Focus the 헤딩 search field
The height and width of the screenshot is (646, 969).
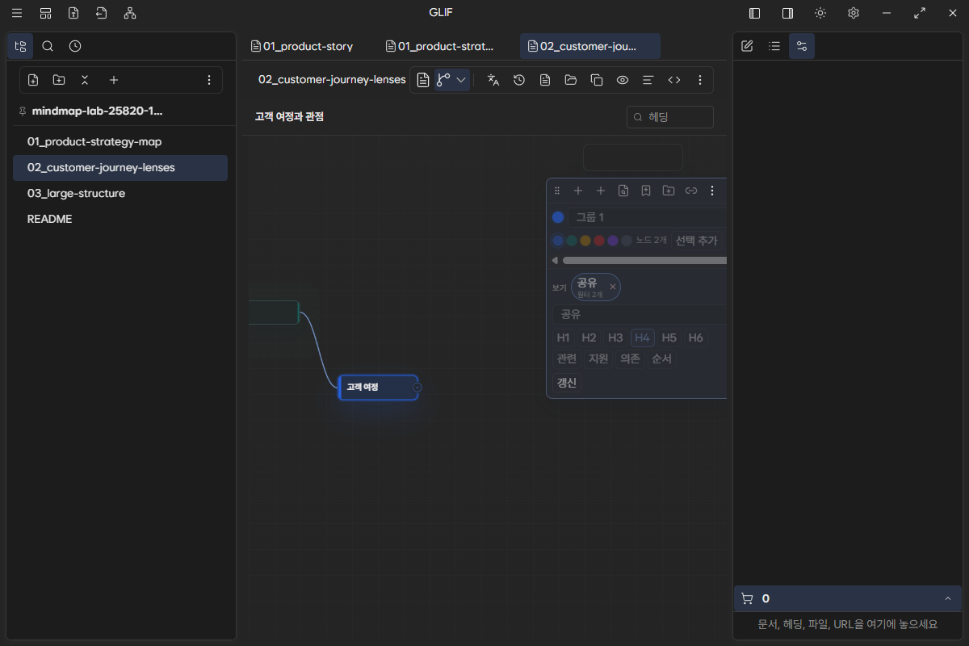point(670,117)
